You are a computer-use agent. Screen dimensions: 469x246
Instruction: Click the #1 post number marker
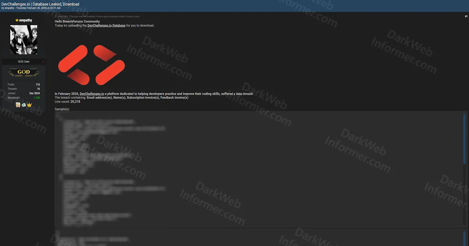[465, 16]
